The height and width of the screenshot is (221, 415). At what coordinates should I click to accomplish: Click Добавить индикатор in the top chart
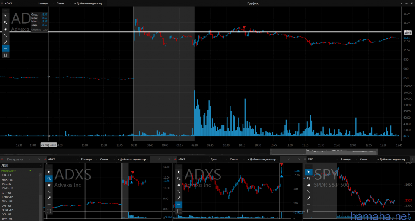coord(90,3)
